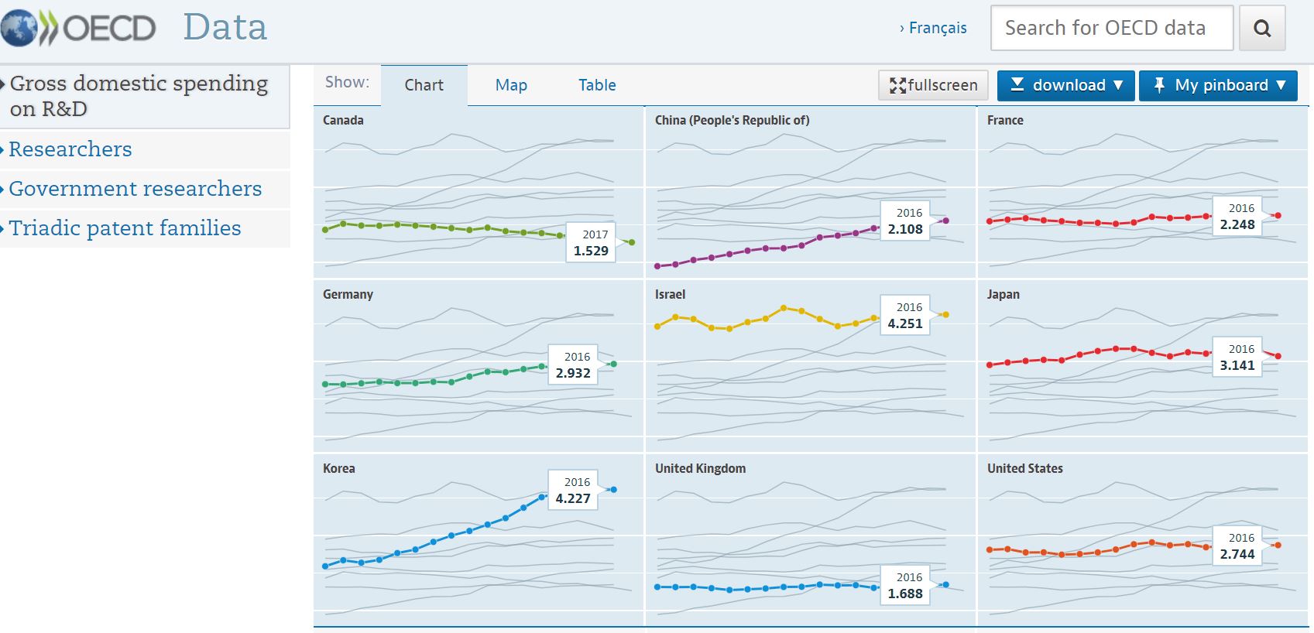Switch to the Map tab
The height and width of the screenshot is (633, 1314).
(511, 85)
